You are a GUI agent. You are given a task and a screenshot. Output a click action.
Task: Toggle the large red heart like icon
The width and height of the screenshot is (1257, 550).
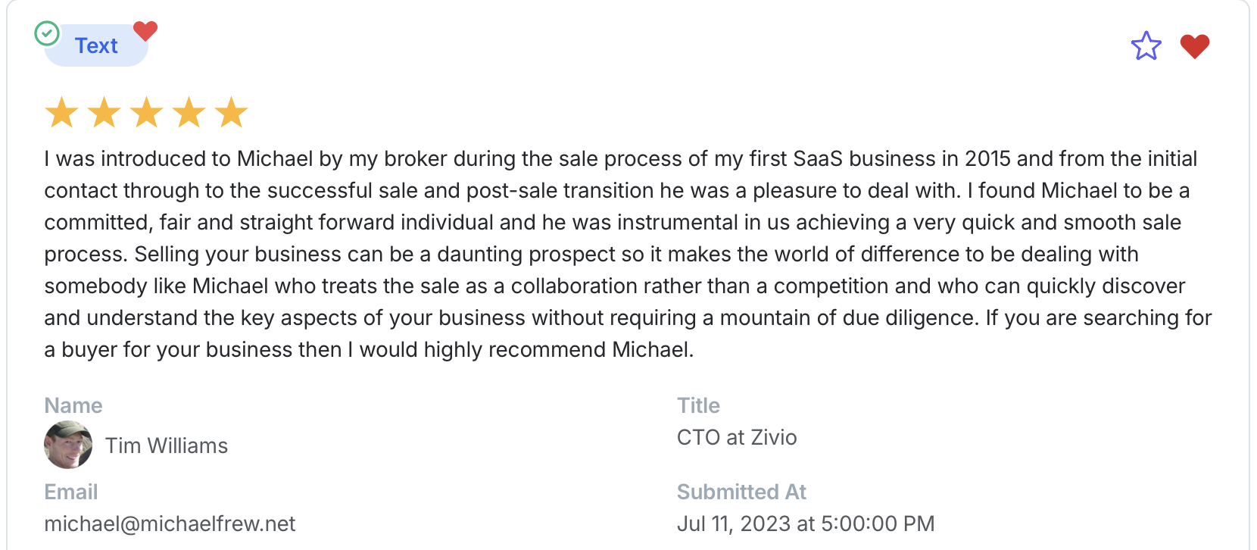click(1194, 46)
